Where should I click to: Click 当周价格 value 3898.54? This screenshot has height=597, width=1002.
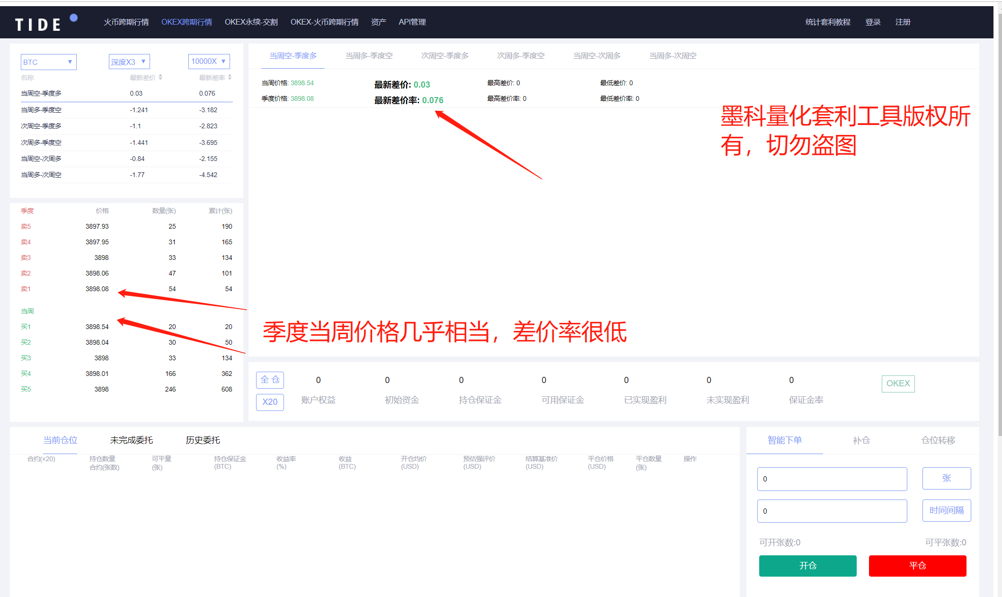(302, 83)
